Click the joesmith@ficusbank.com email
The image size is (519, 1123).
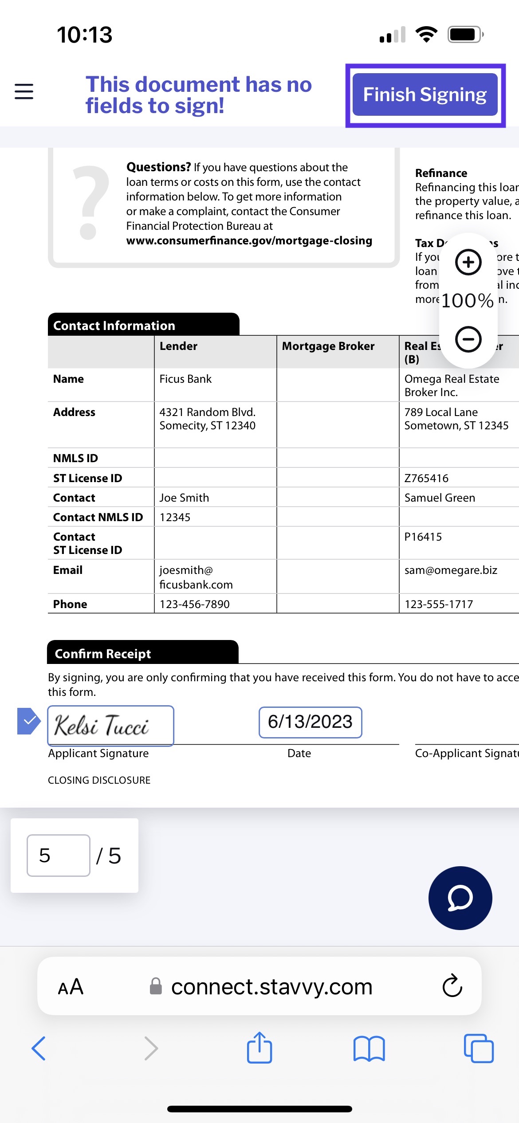[196, 577]
